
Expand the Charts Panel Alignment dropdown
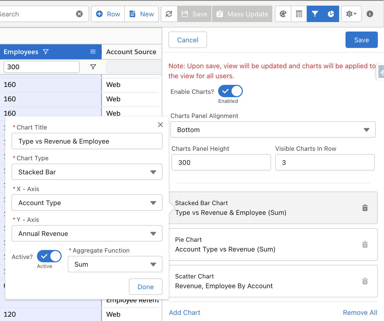[273, 130]
